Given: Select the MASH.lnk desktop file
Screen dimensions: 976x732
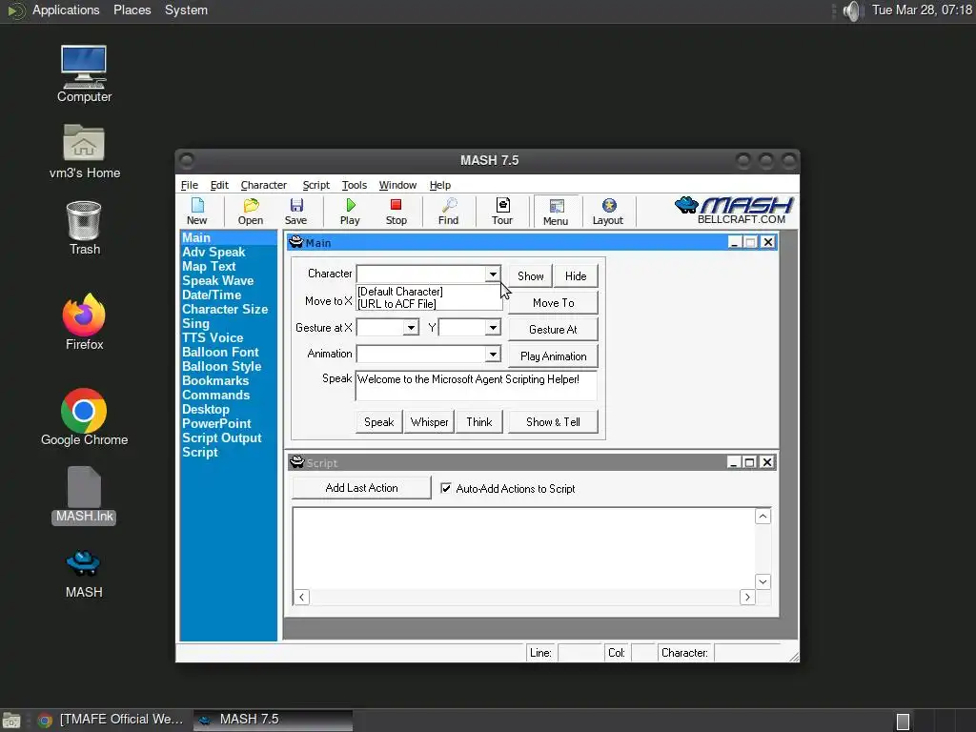Looking at the screenshot, I should pos(84,496).
